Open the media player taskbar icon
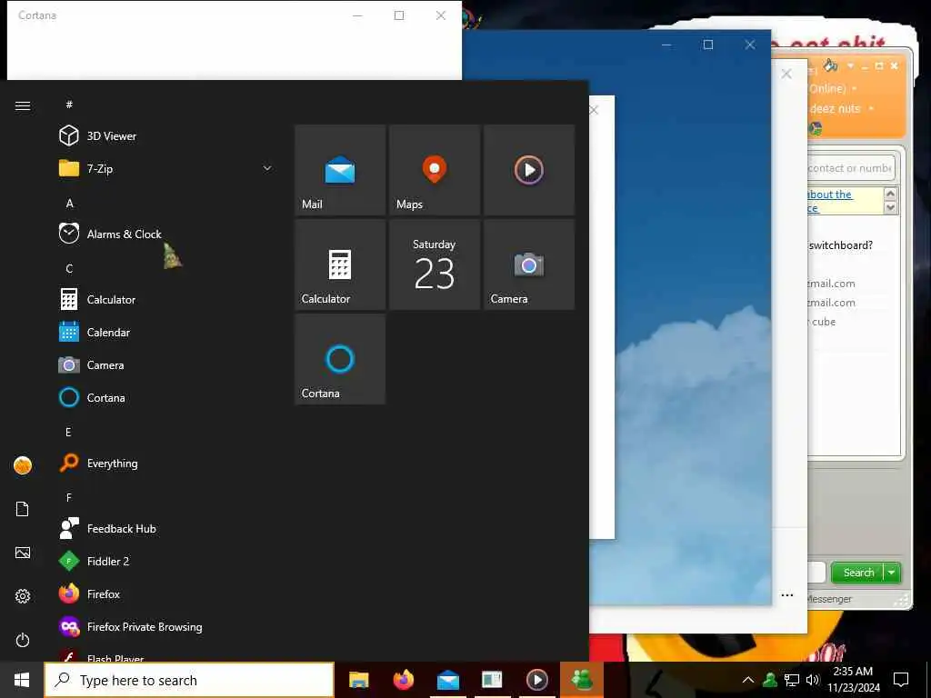The width and height of the screenshot is (931, 698). 536,680
